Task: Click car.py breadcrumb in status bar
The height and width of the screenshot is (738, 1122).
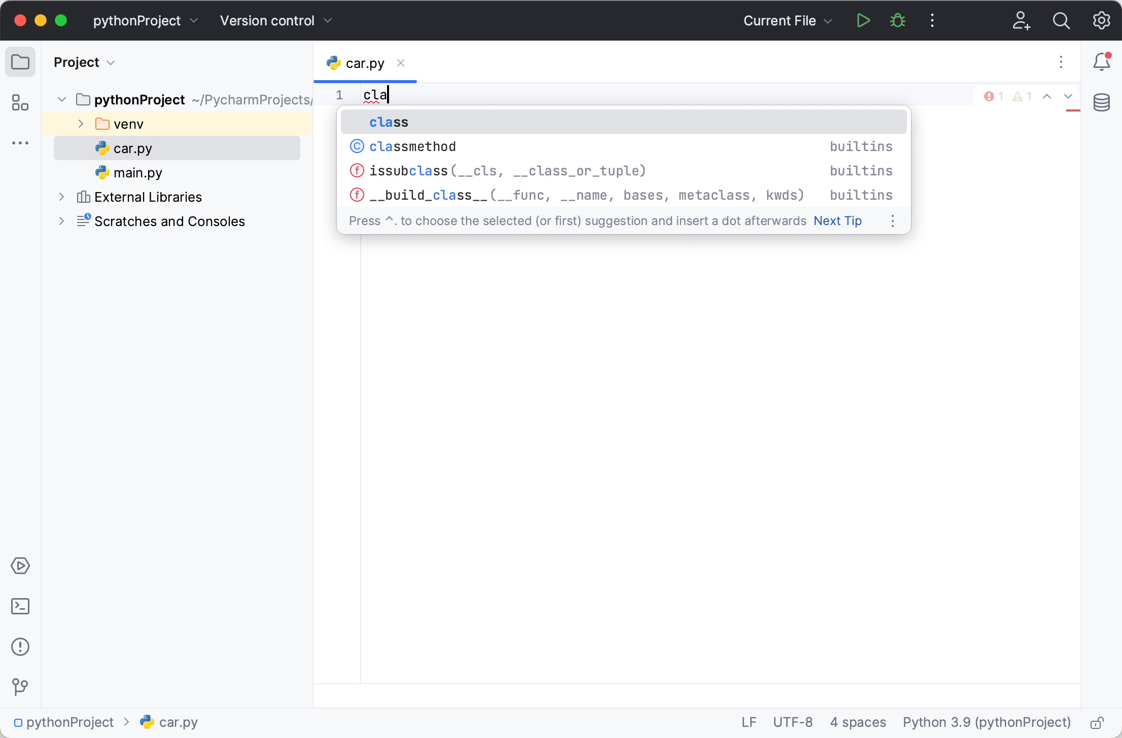Action: [x=169, y=722]
